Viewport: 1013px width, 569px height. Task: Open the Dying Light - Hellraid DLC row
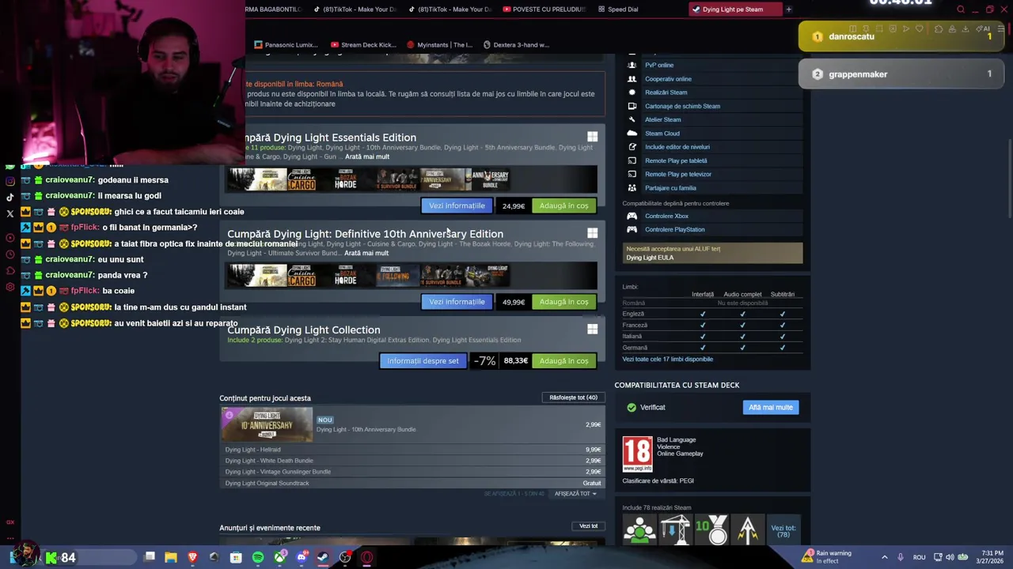412,450
